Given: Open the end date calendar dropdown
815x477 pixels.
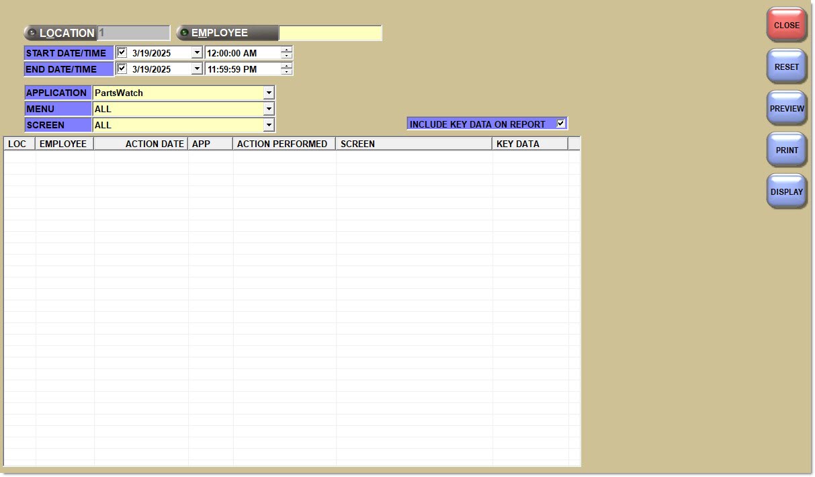Looking at the screenshot, I should coord(197,69).
